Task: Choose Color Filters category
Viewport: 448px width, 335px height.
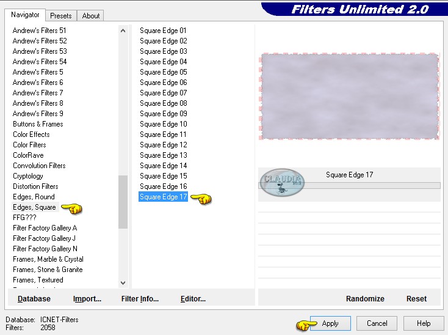Action: click(29, 145)
